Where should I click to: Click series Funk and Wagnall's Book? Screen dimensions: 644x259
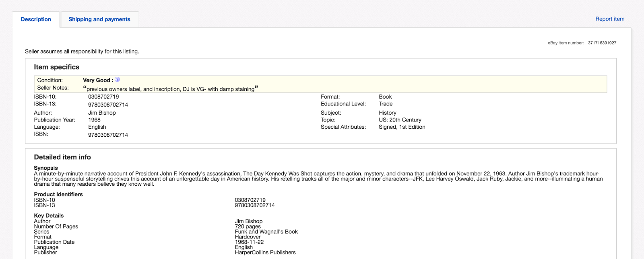[266, 232]
